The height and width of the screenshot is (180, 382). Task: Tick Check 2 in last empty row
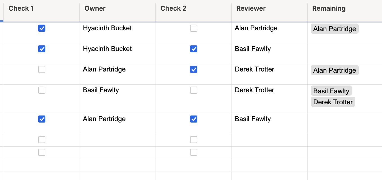click(194, 152)
